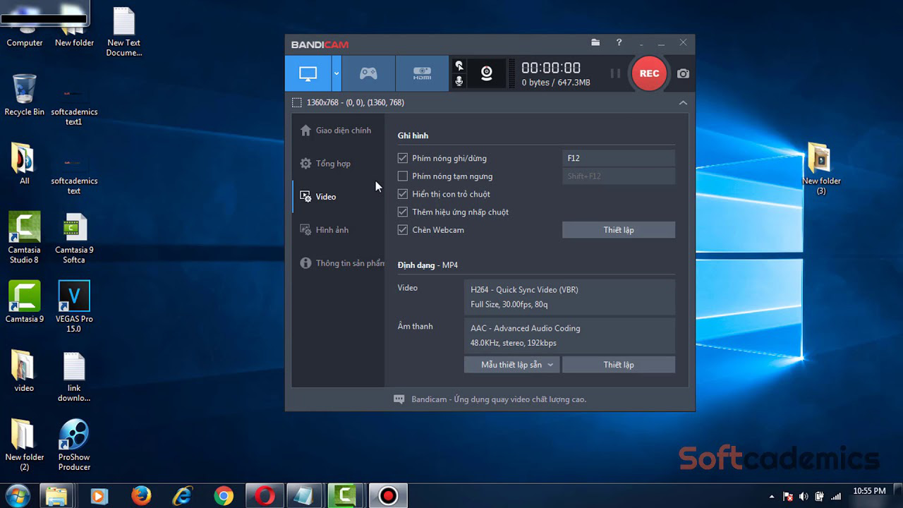
Task: Toggle Hiển thị con trỏ chuột checkbox
Action: click(x=403, y=194)
